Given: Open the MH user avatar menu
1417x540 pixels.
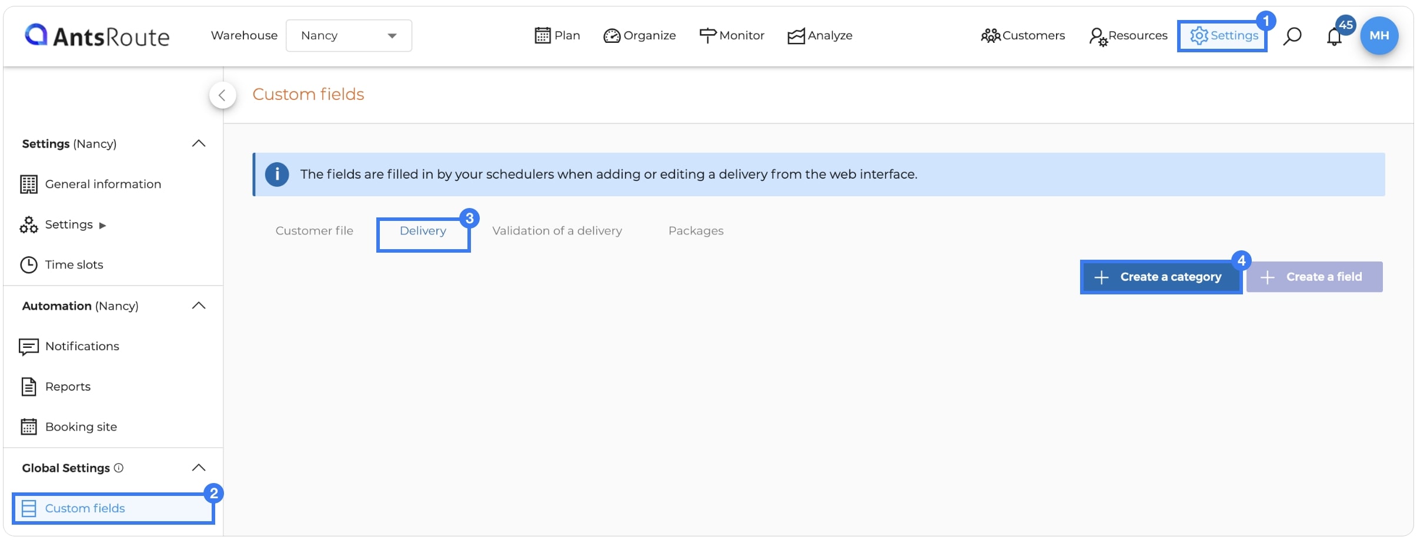Looking at the screenshot, I should (1379, 36).
